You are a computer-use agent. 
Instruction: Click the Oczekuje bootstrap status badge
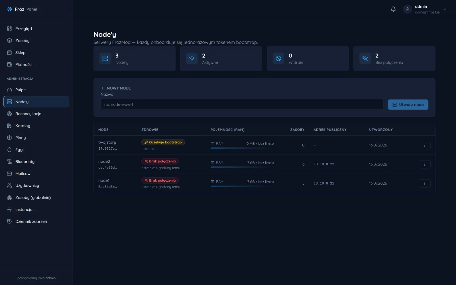(163, 142)
